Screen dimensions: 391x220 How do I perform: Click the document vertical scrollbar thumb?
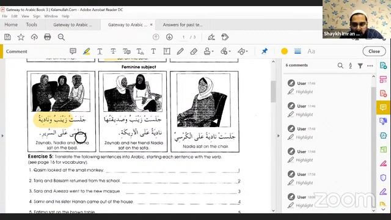(273, 91)
